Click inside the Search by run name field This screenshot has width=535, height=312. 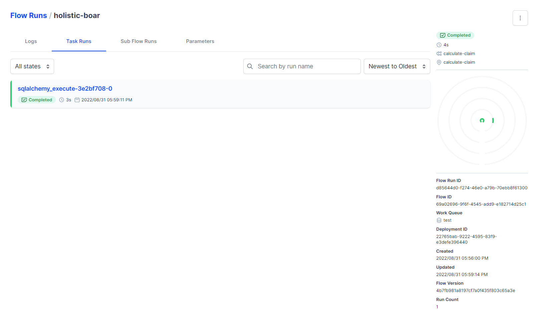(300, 66)
